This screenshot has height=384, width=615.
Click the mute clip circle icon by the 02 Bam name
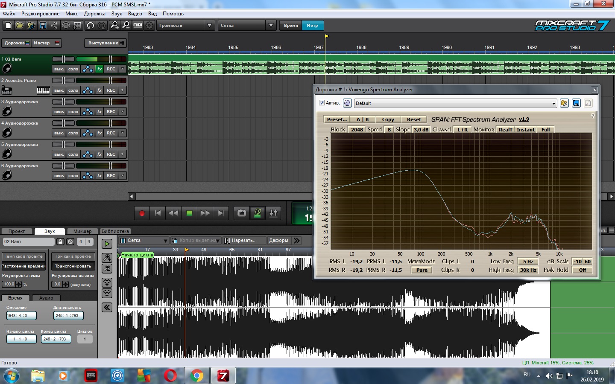(x=70, y=241)
